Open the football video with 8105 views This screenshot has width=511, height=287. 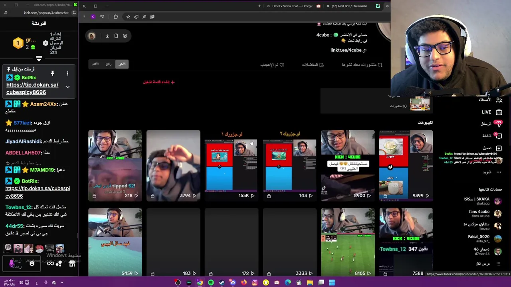tap(348, 242)
